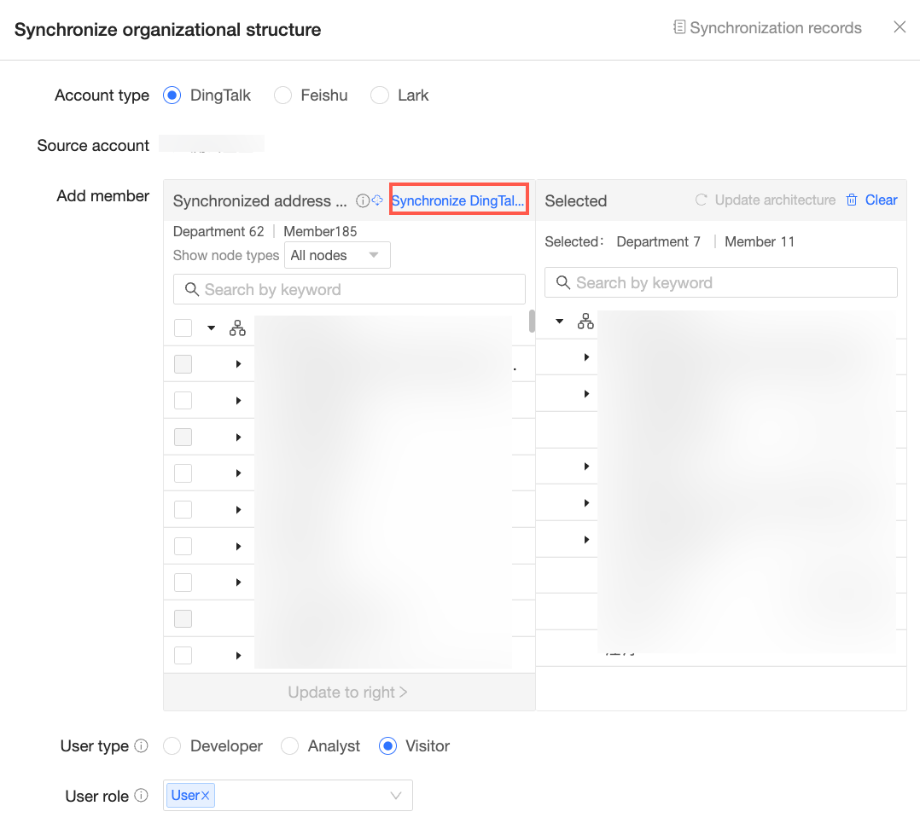This screenshot has width=920, height=829.
Task: Open the All nodes dropdown
Action: tap(337, 255)
